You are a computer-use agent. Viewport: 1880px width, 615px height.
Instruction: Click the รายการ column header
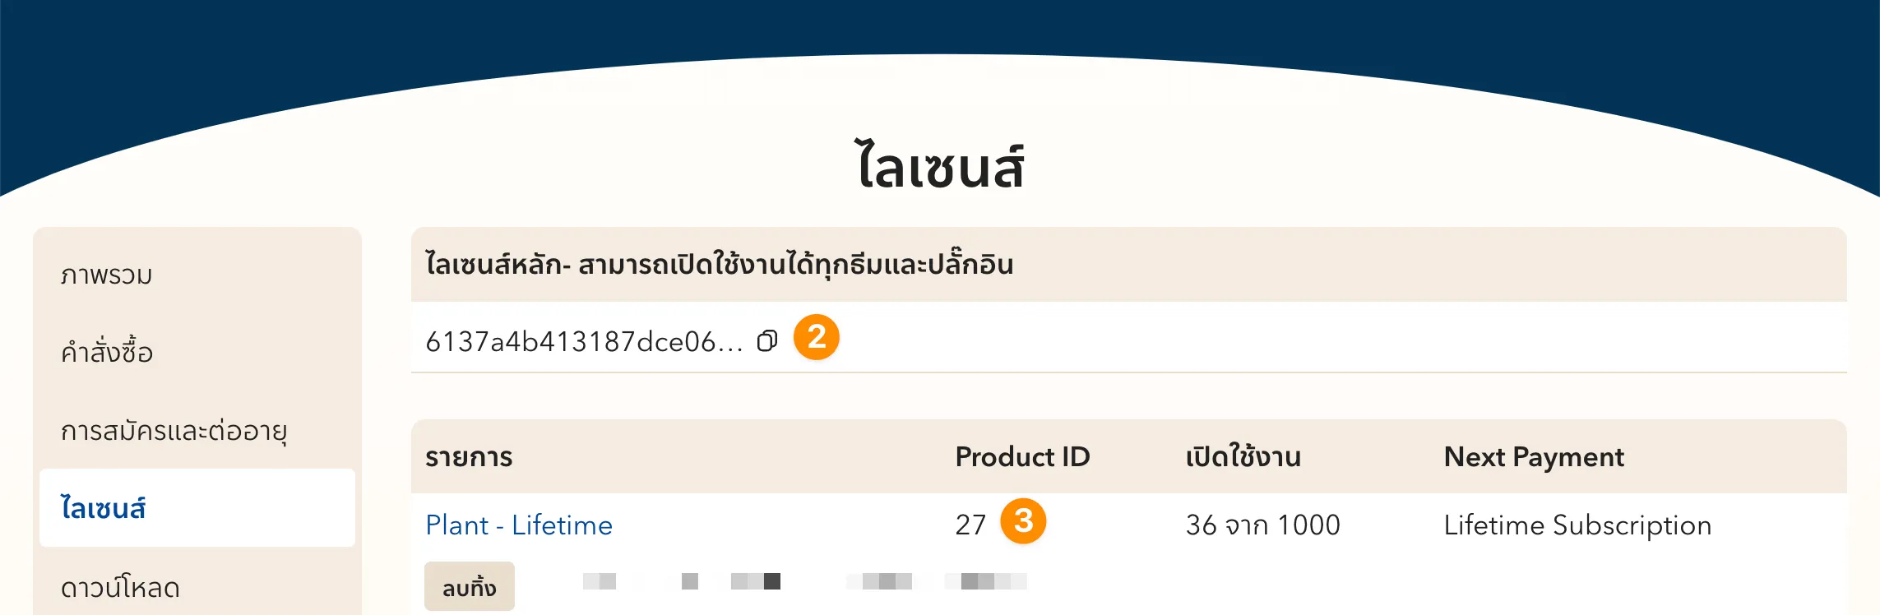tap(469, 456)
